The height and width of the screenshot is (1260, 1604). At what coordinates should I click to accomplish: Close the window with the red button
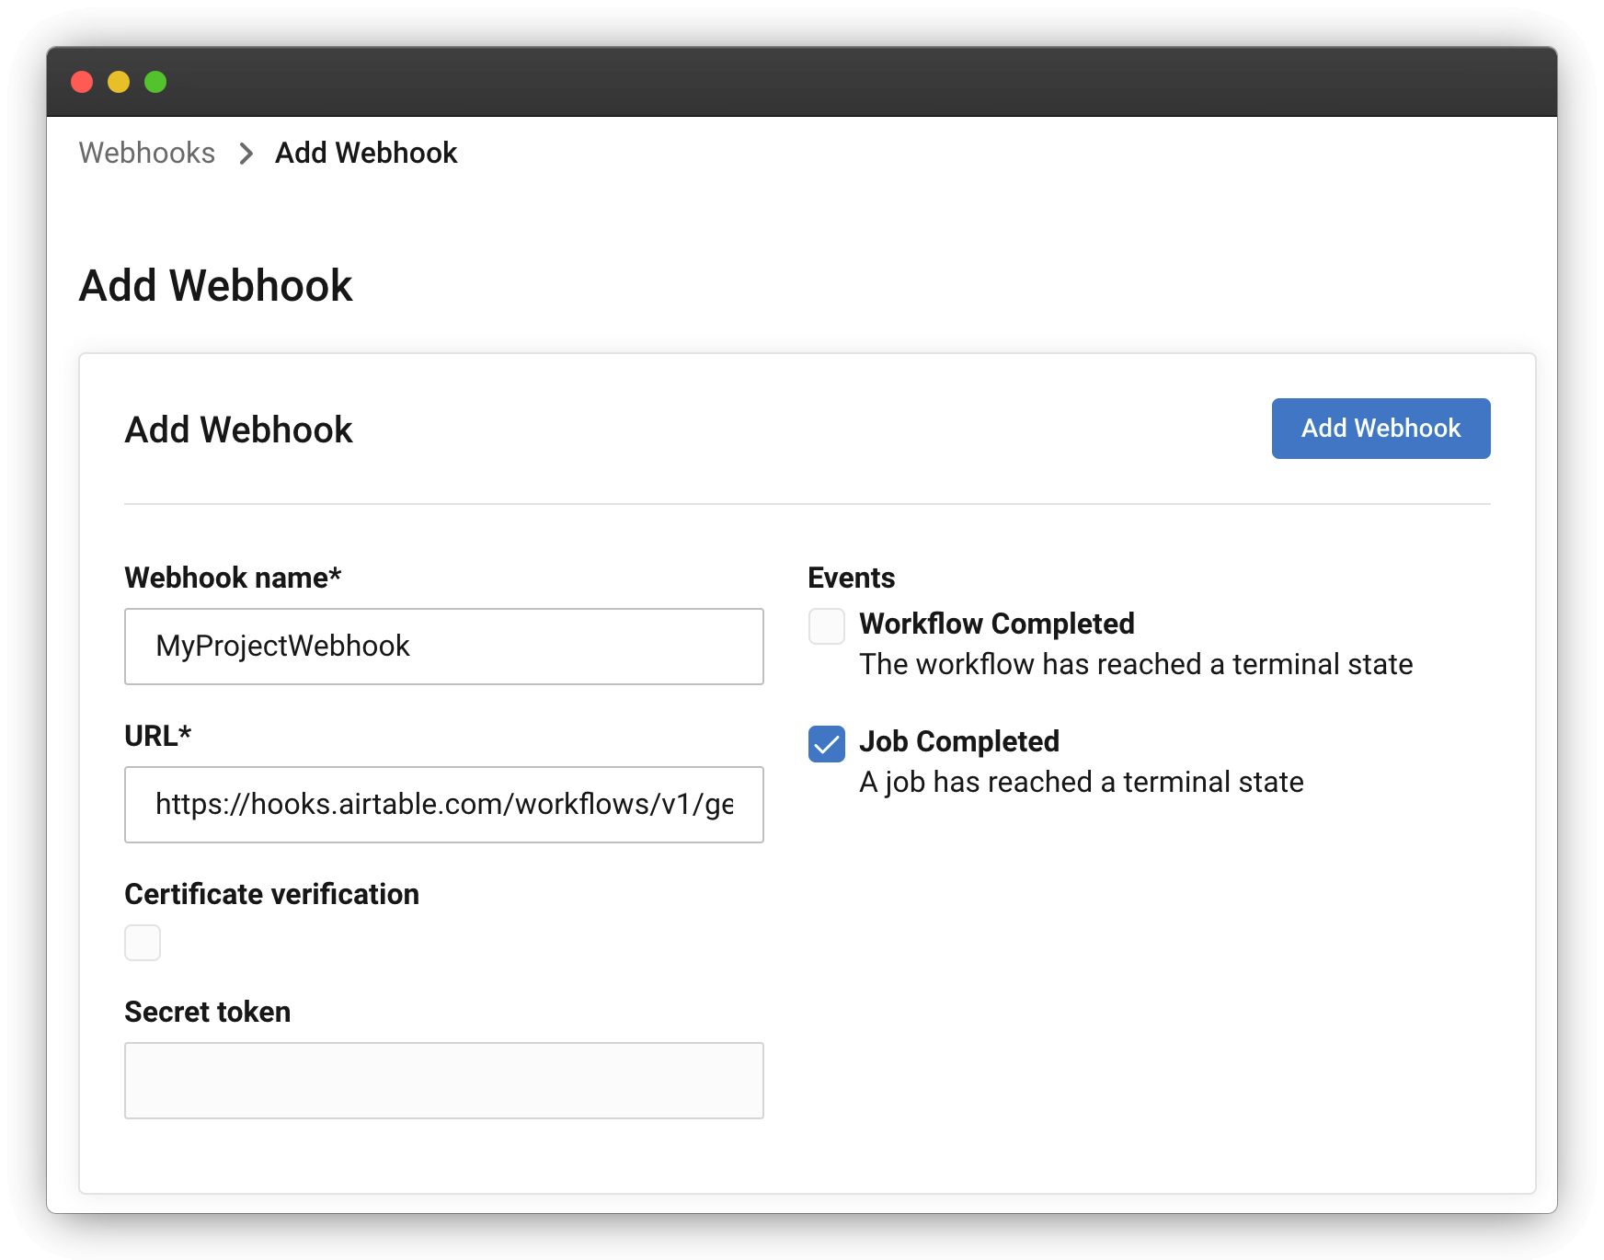(82, 82)
